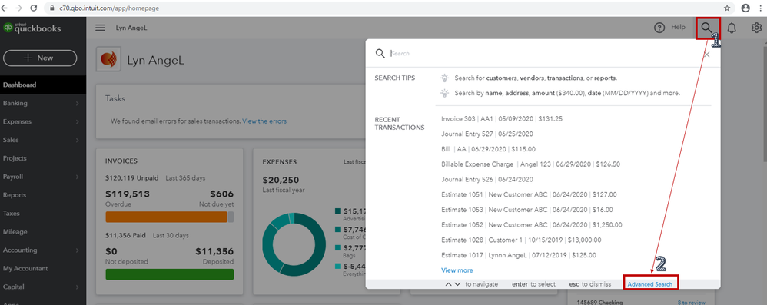Click the Advanced Search link
This screenshot has height=305, width=767.
650,284
